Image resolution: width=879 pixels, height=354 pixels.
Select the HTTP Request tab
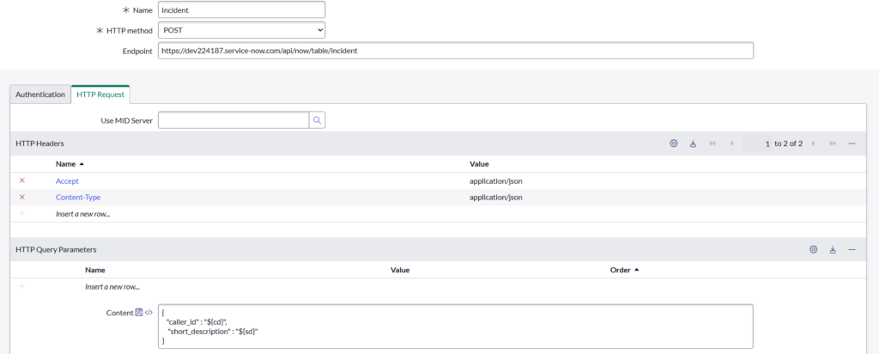(100, 95)
